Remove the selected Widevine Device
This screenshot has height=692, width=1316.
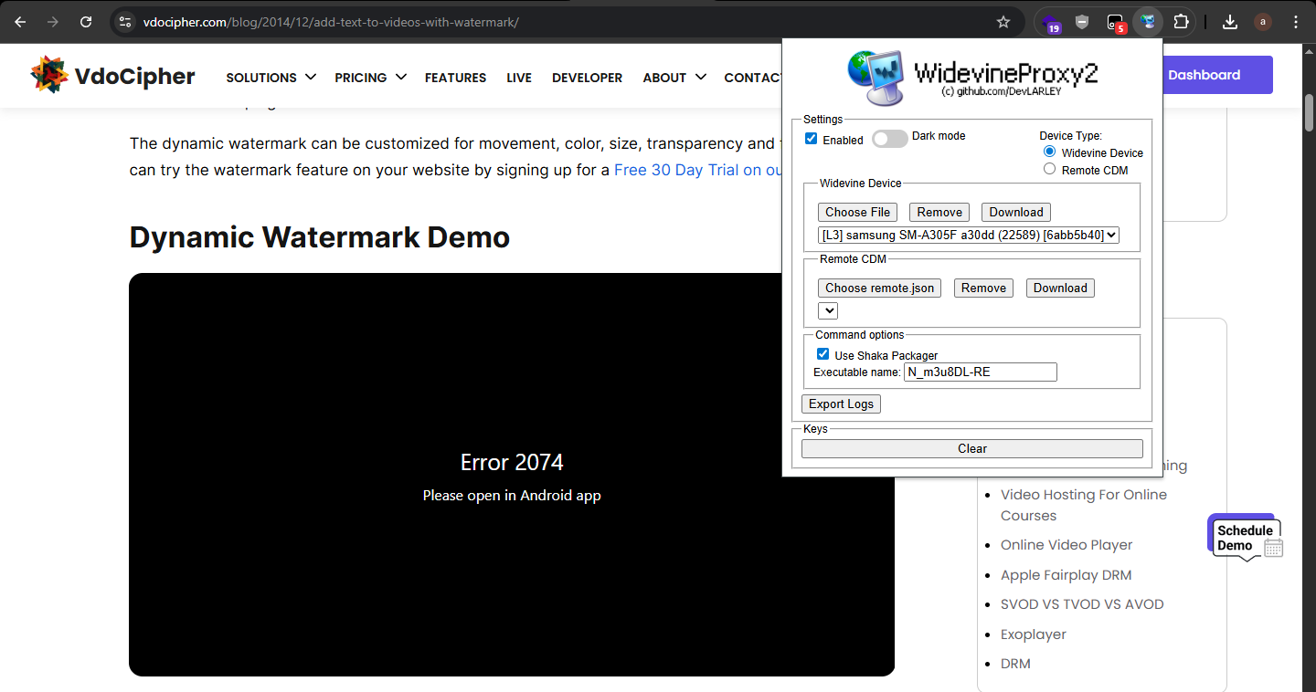tap(939, 212)
